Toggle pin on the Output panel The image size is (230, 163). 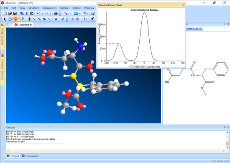(224, 127)
